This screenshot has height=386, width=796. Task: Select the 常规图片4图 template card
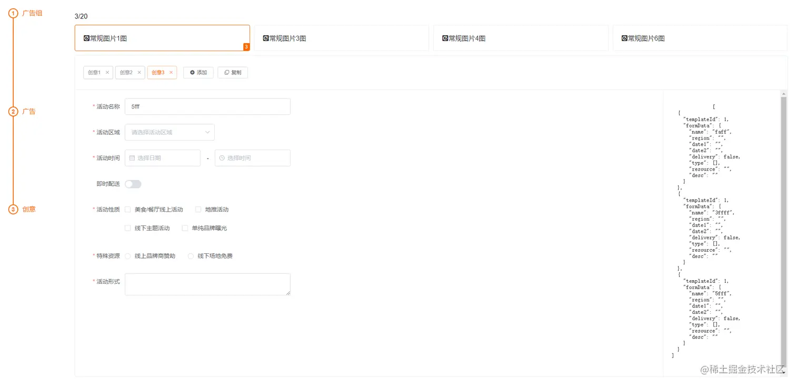[x=521, y=38]
